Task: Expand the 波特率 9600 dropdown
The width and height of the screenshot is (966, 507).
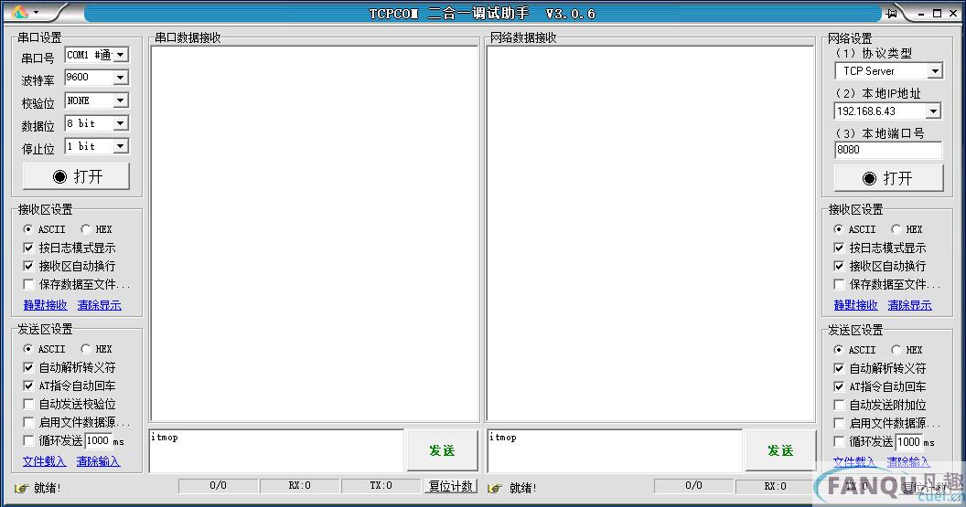Action: tap(121, 78)
